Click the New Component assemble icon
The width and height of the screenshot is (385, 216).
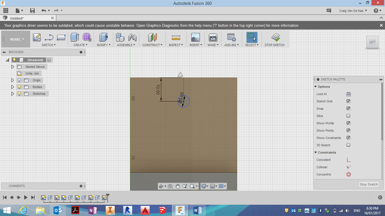(x=120, y=37)
